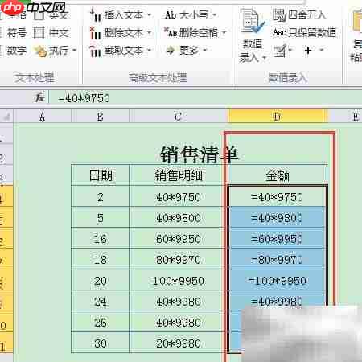
Task: Click the Select All corner of the sheet
Action: [6, 117]
